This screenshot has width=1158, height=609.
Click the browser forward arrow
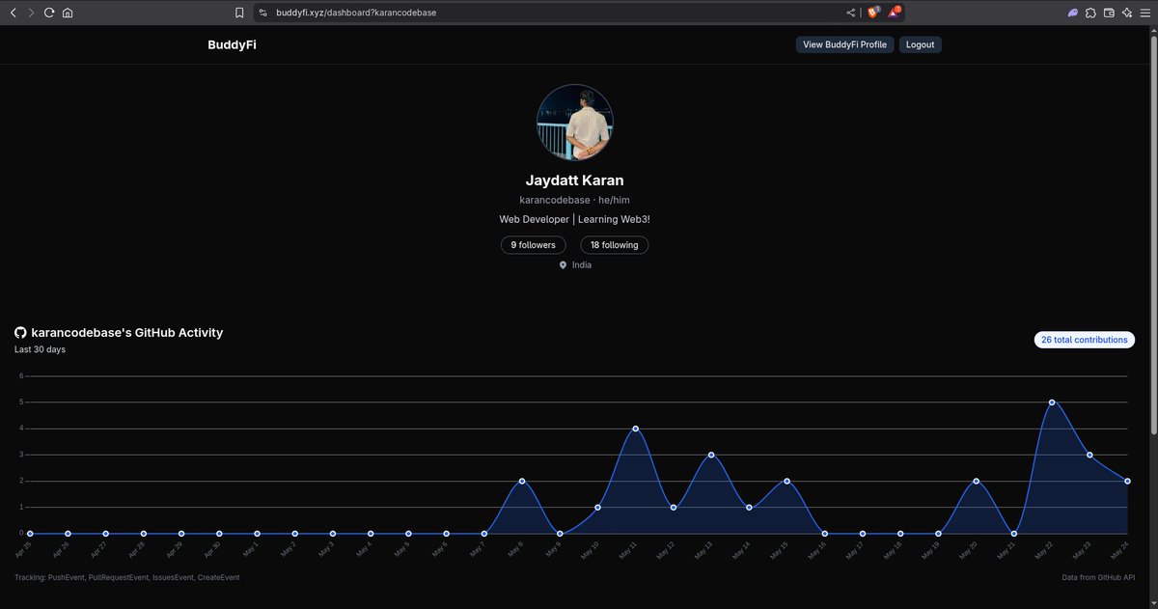pyautogui.click(x=31, y=13)
